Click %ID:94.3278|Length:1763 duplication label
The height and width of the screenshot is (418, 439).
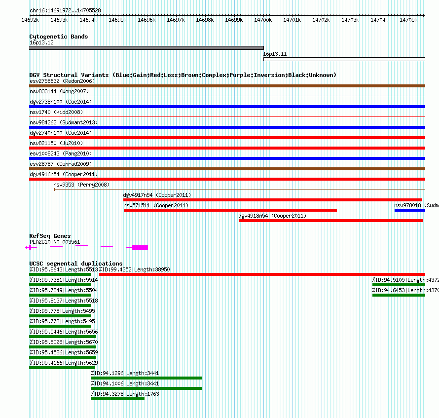[x=125, y=394]
